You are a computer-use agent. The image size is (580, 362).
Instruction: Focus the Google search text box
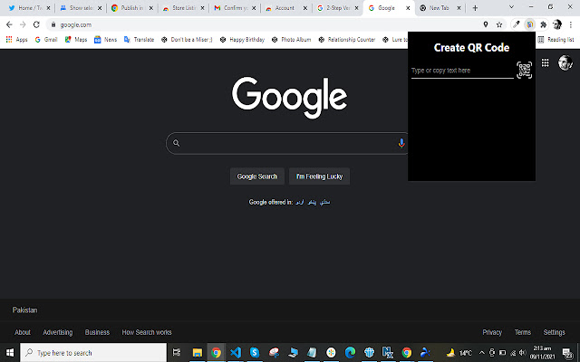pos(287,143)
